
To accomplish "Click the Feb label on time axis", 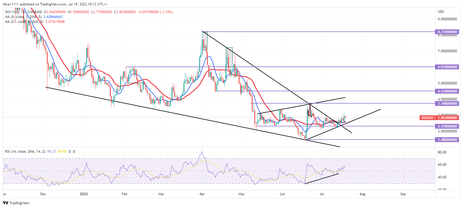I will point(124,194).
